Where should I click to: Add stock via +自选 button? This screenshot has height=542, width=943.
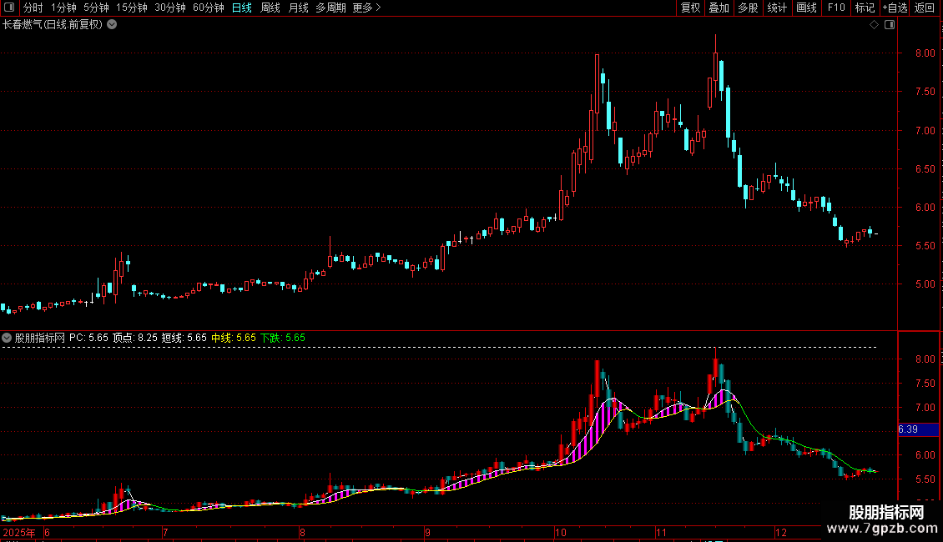point(895,8)
